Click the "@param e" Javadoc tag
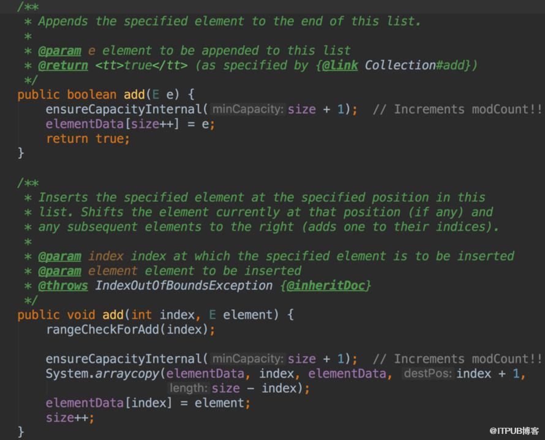Screen dimensions: 545x440 67,51
